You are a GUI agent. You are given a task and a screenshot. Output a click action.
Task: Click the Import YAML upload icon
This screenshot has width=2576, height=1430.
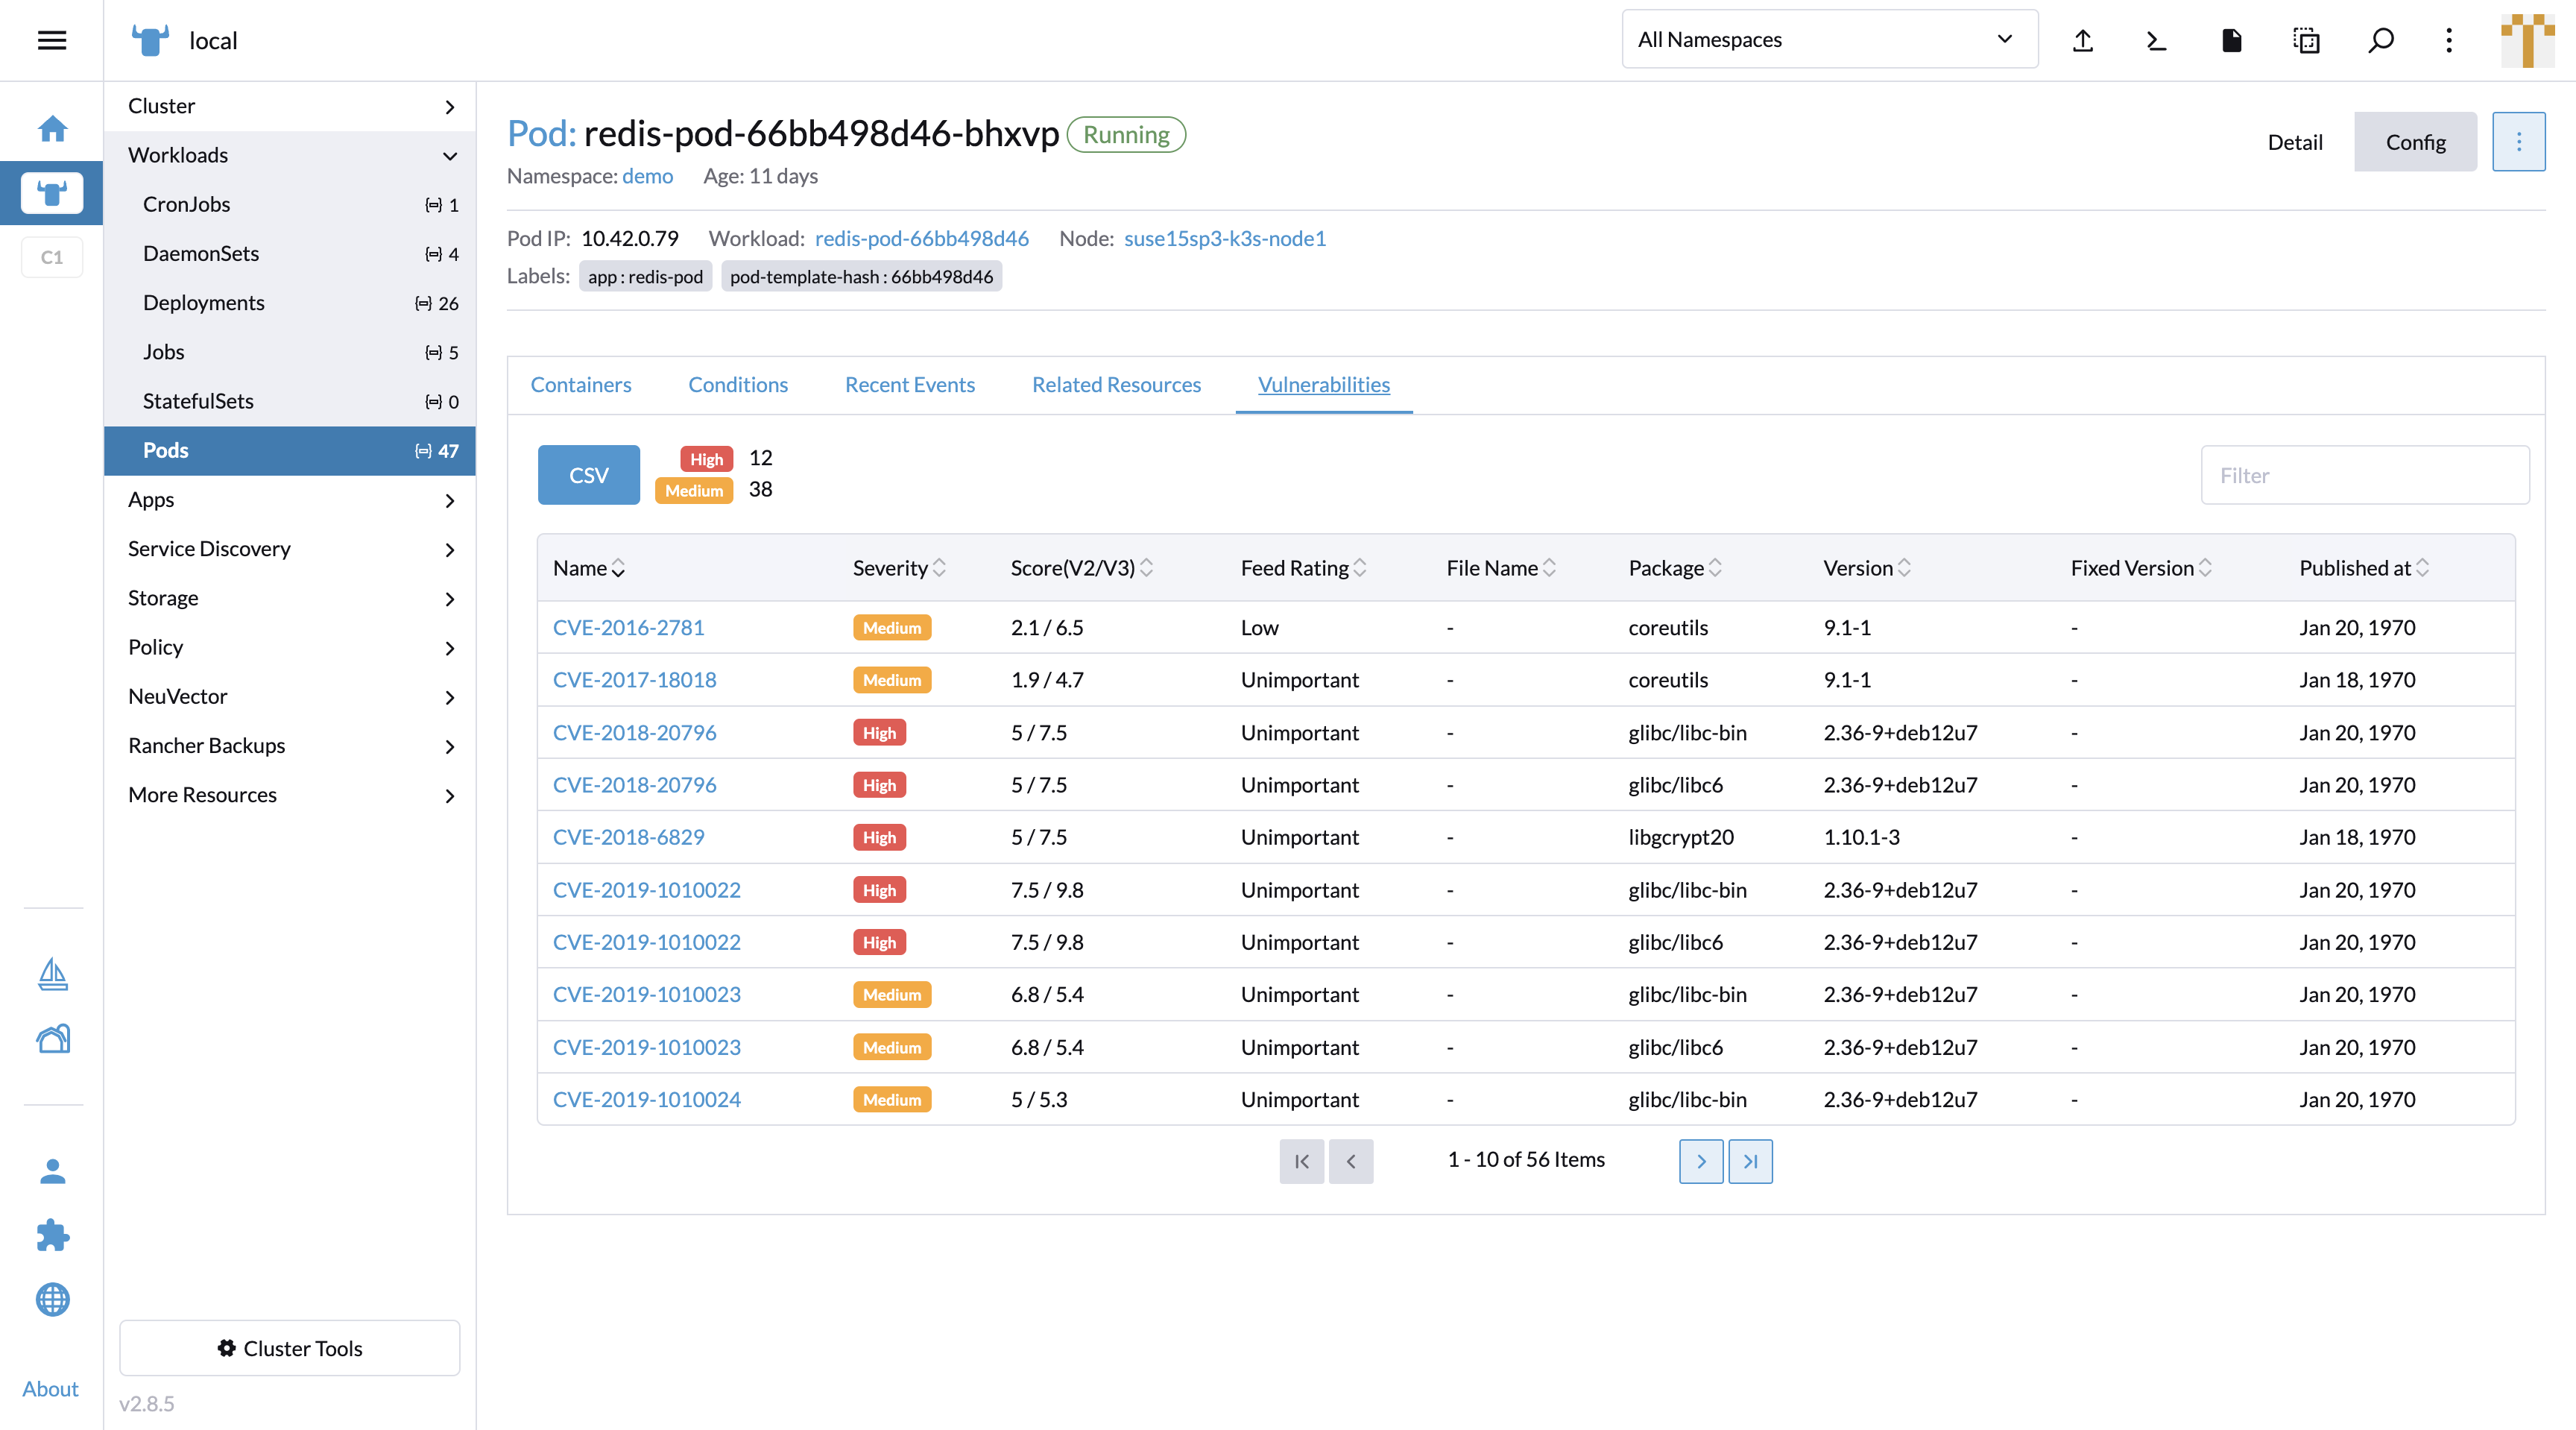tap(2083, 40)
